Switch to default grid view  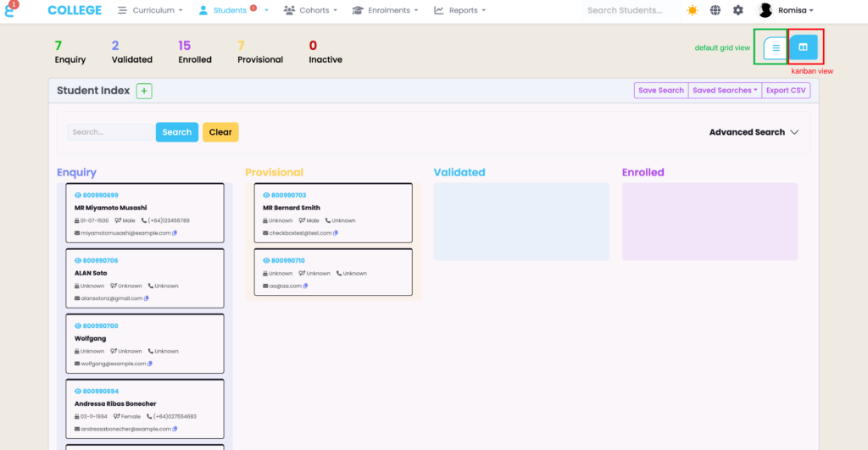(775, 48)
